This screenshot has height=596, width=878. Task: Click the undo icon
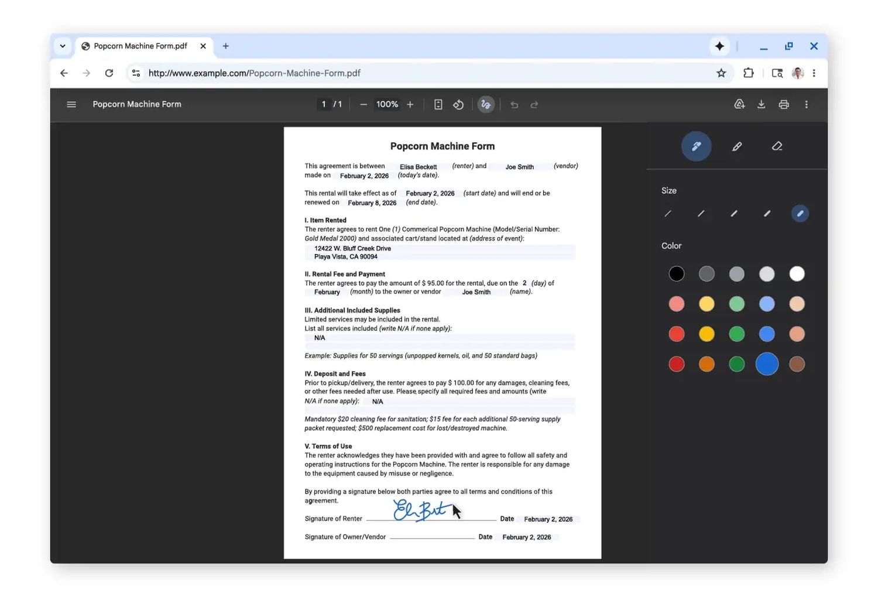(x=514, y=104)
